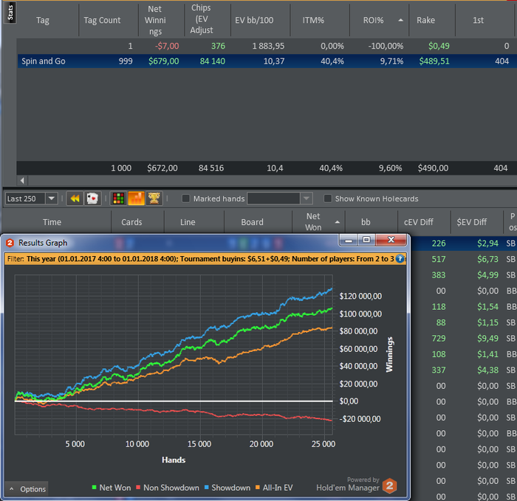Click the rewind double-arrow replay icon
Viewport: 517px width, 501px height.
coord(75,198)
